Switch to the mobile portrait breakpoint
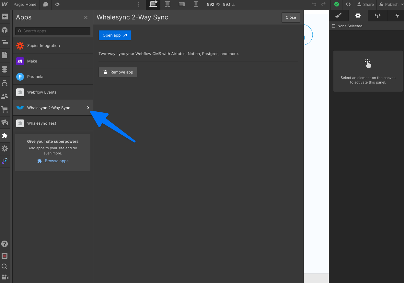Screen dimensions: 404x283 196,5
